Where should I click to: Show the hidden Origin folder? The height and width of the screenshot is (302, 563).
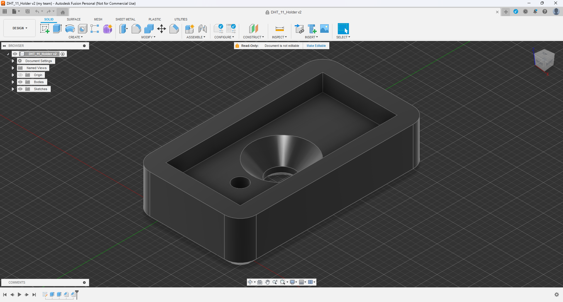pos(20,75)
